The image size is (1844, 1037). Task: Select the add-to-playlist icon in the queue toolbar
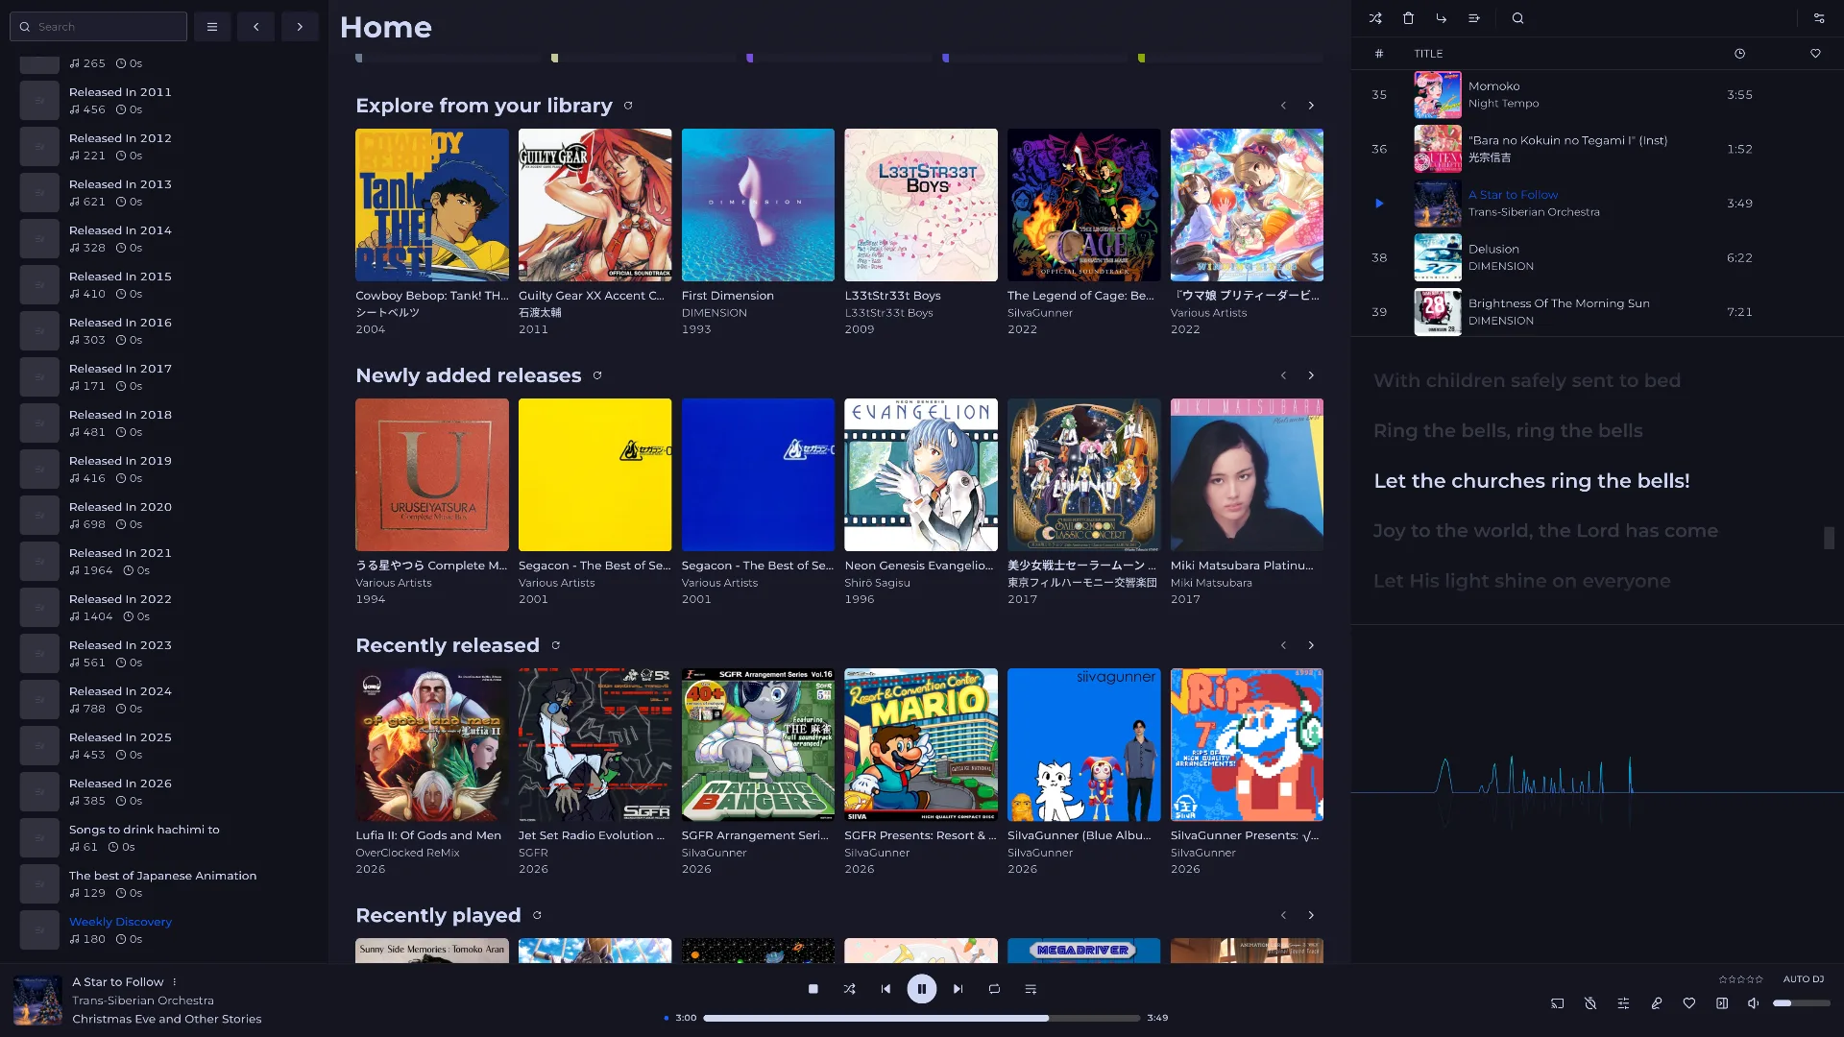(1474, 18)
